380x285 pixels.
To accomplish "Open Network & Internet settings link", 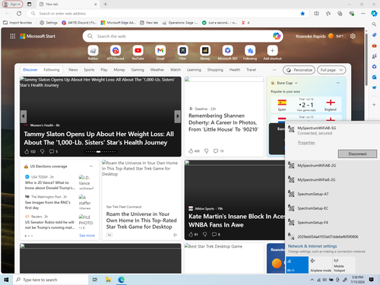I will 312,246.
